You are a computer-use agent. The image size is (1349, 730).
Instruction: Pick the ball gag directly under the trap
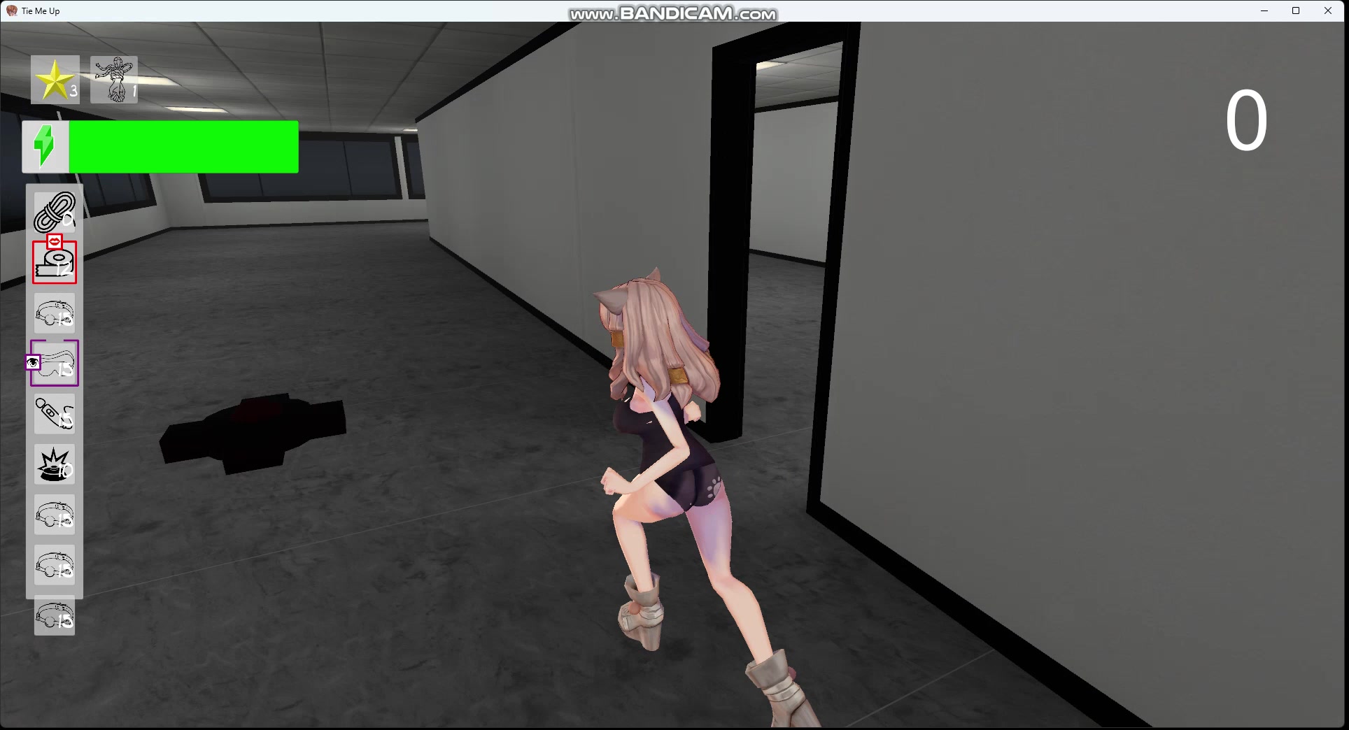click(x=55, y=515)
